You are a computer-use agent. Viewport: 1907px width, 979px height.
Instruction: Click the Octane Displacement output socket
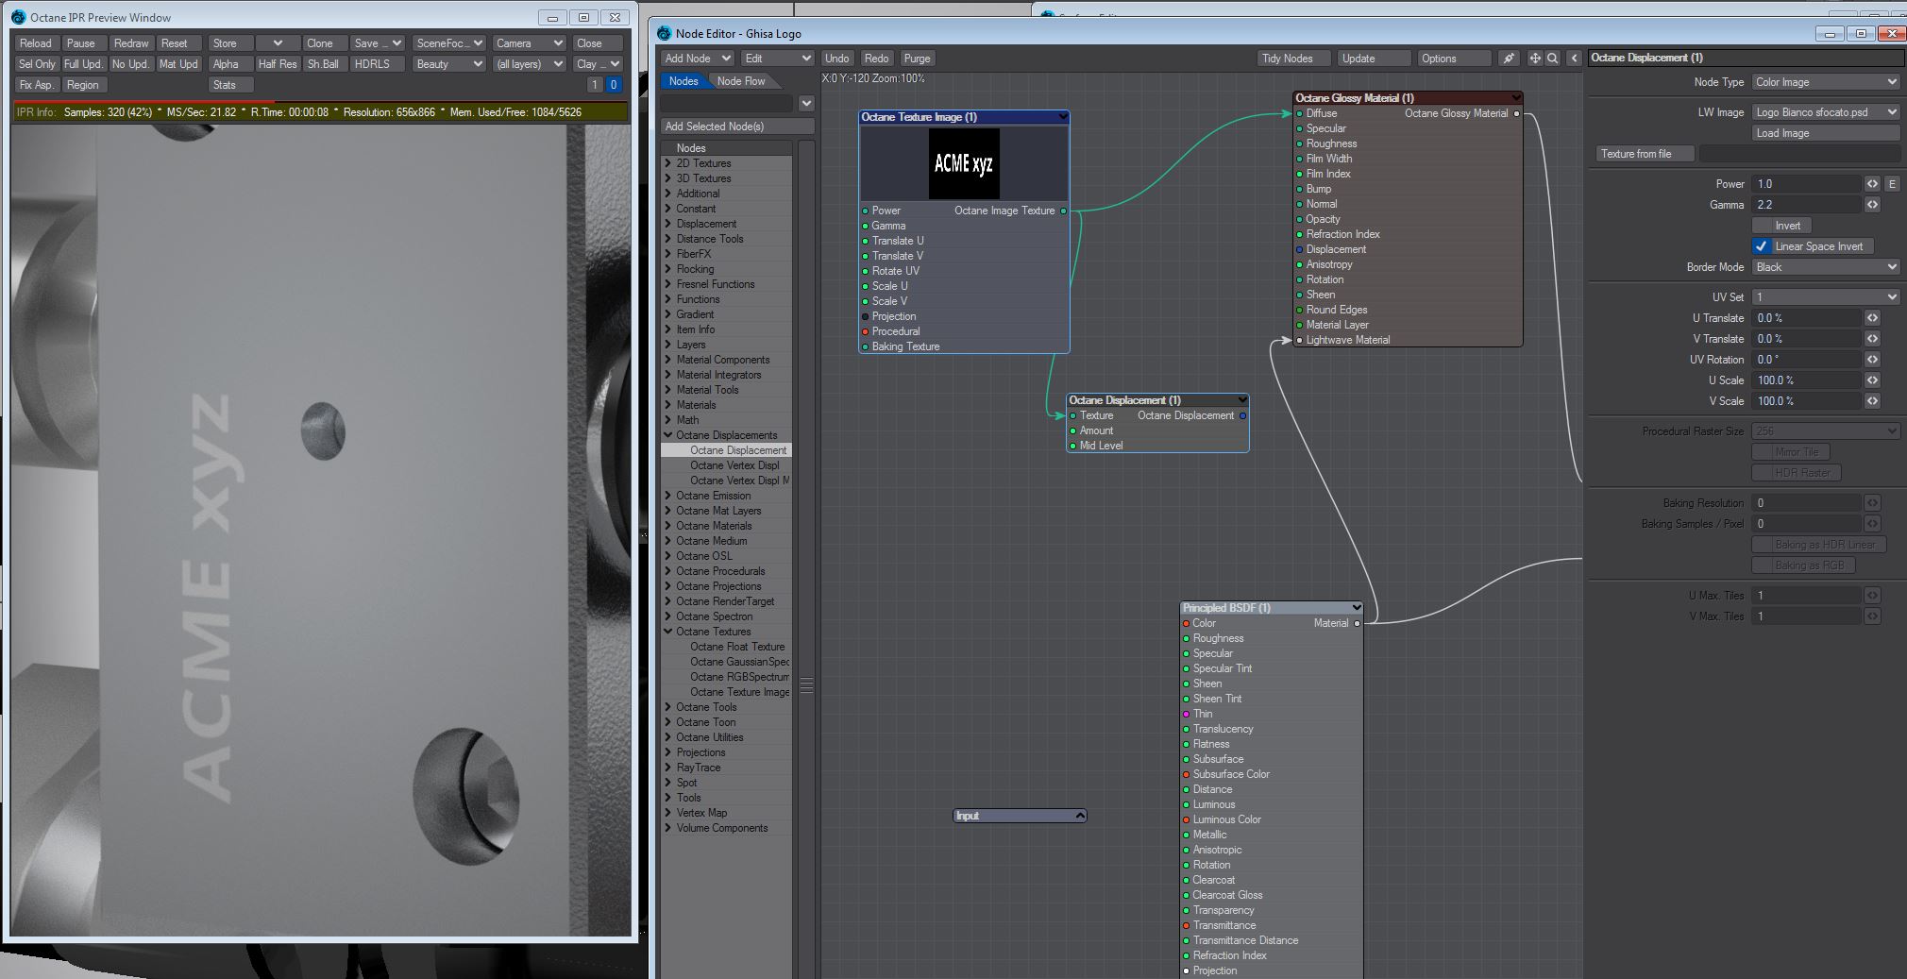coord(1242,415)
